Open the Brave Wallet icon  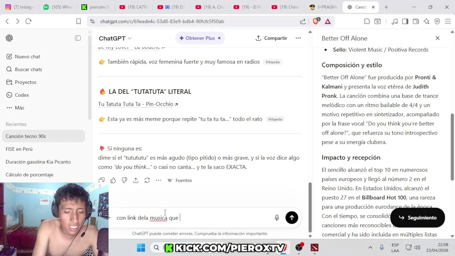point(416,21)
